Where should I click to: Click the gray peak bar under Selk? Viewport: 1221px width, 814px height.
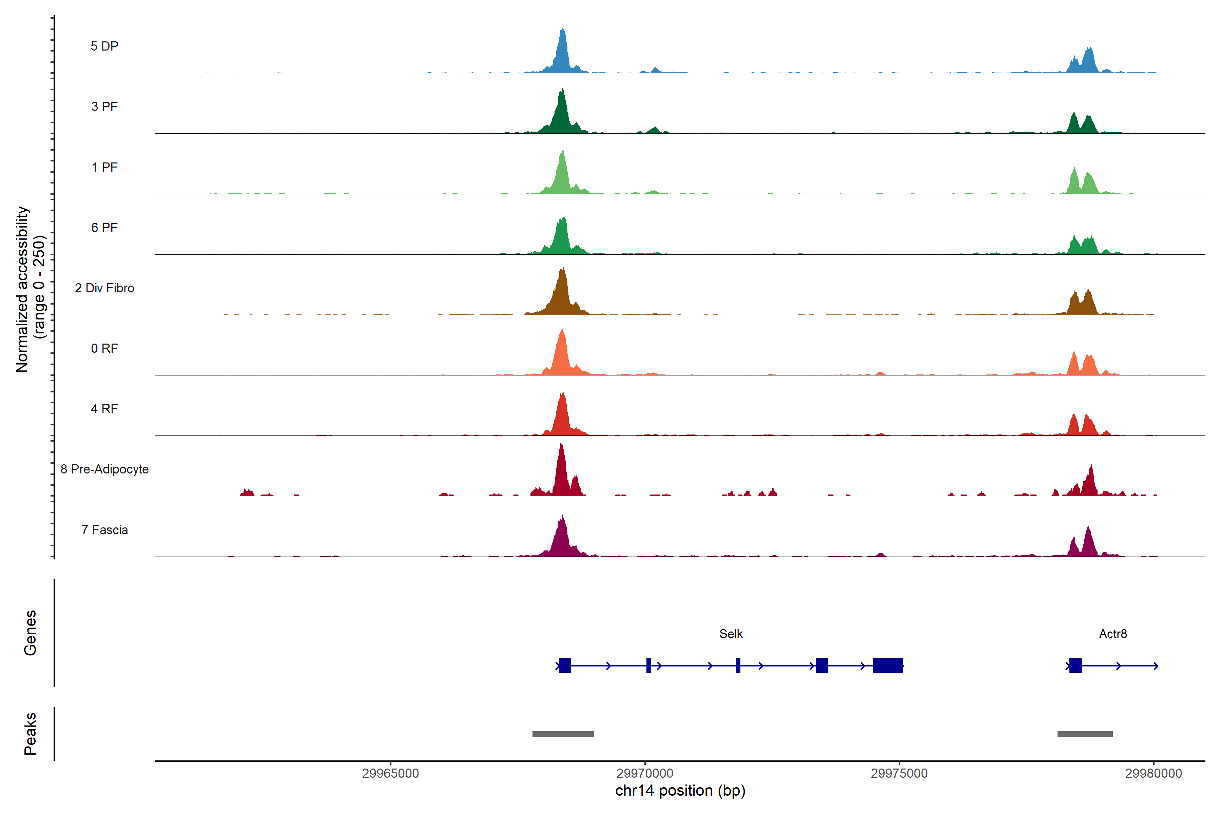pos(563,734)
